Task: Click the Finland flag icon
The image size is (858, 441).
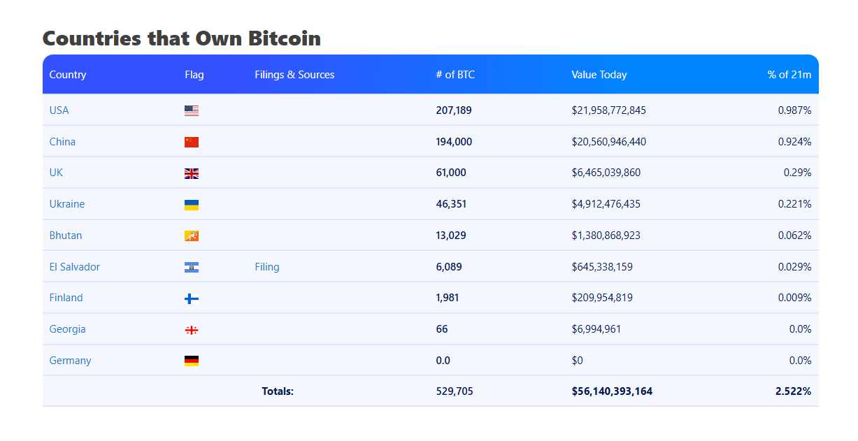Action: 192,298
